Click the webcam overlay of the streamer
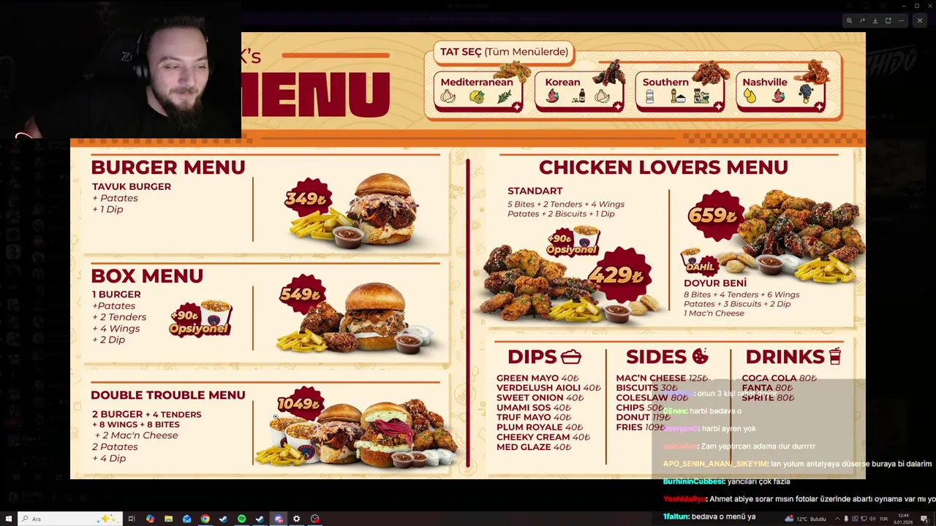 pyautogui.click(x=121, y=69)
